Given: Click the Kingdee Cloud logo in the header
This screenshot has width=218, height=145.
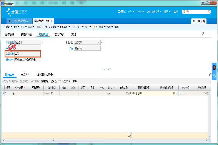Looking at the screenshot, I should click(x=17, y=12).
